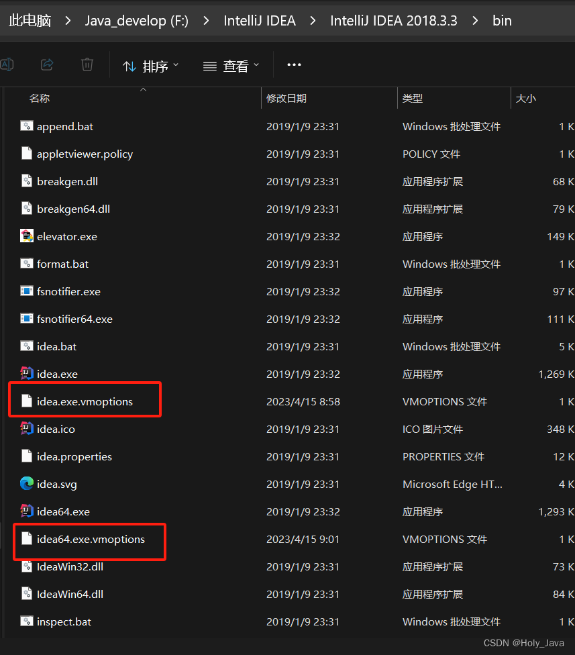Select file name IdeaWin64.dll
Image resolution: width=575 pixels, height=655 pixels.
pyautogui.click(x=70, y=594)
